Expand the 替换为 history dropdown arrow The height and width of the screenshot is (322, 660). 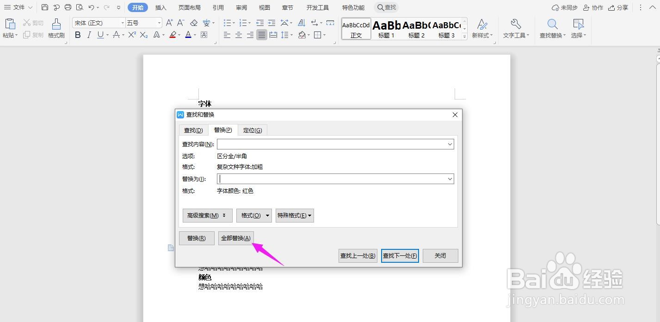coord(450,179)
